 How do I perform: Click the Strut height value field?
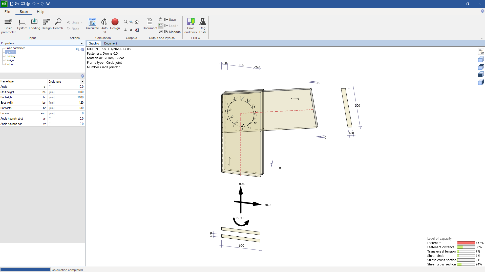coord(66,92)
